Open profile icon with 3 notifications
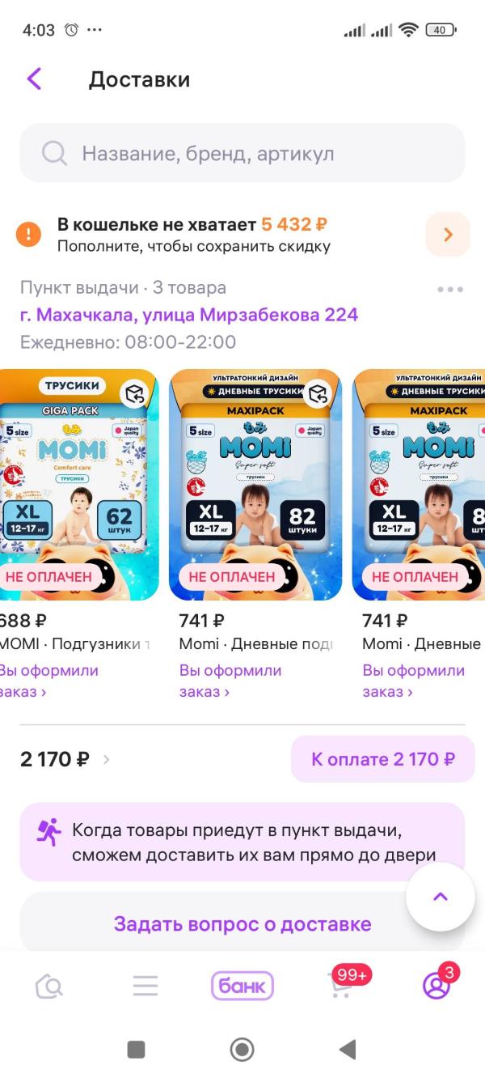The image size is (485, 1078). [437, 984]
